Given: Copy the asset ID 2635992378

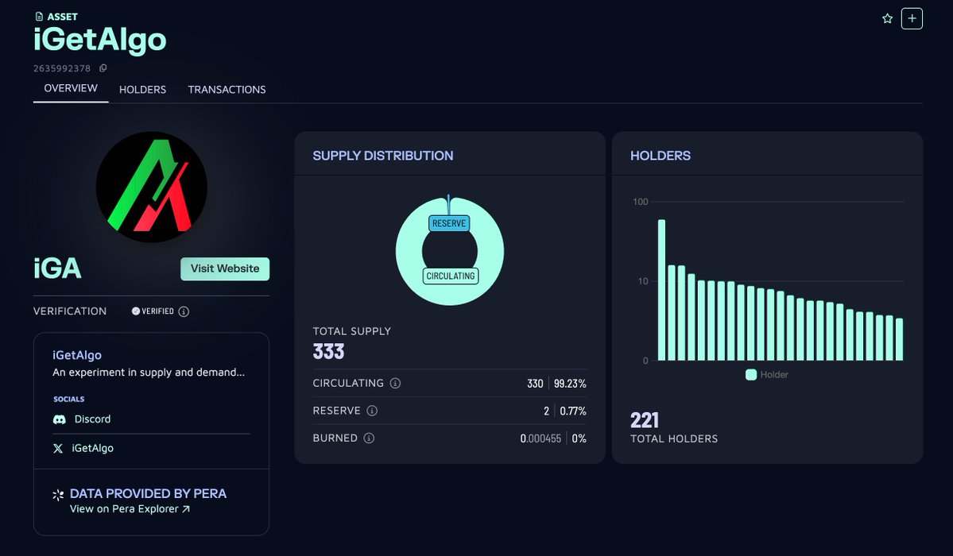Looking at the screenshot, I should [103, 68].
